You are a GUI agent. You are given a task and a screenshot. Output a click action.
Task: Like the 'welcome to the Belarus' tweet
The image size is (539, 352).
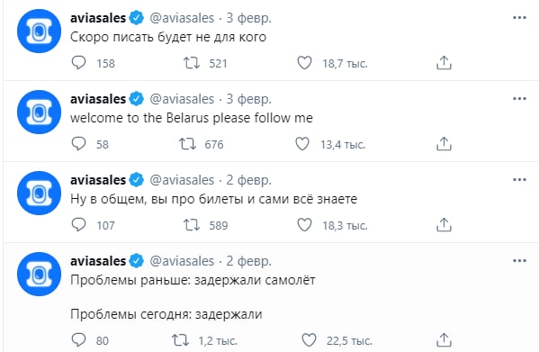(x=302, y=144)
